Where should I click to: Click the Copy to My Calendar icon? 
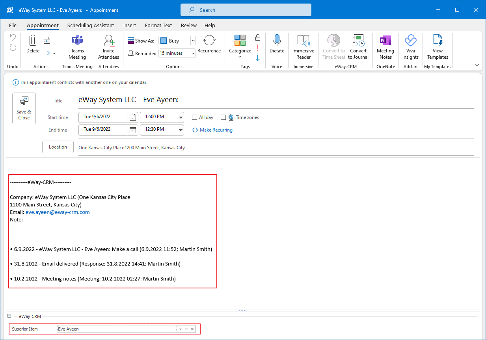[47, 40]
